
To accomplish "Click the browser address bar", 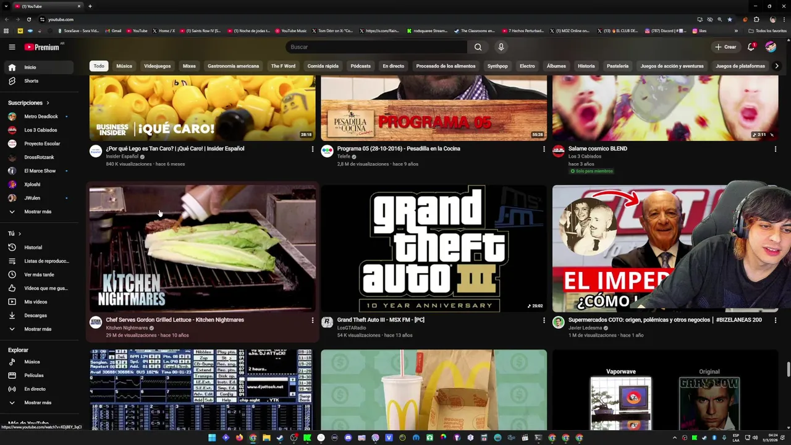I will (365, 19).
